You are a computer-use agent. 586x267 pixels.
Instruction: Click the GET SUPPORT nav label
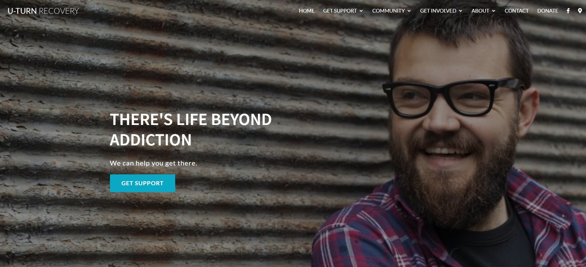click(340, 11)
